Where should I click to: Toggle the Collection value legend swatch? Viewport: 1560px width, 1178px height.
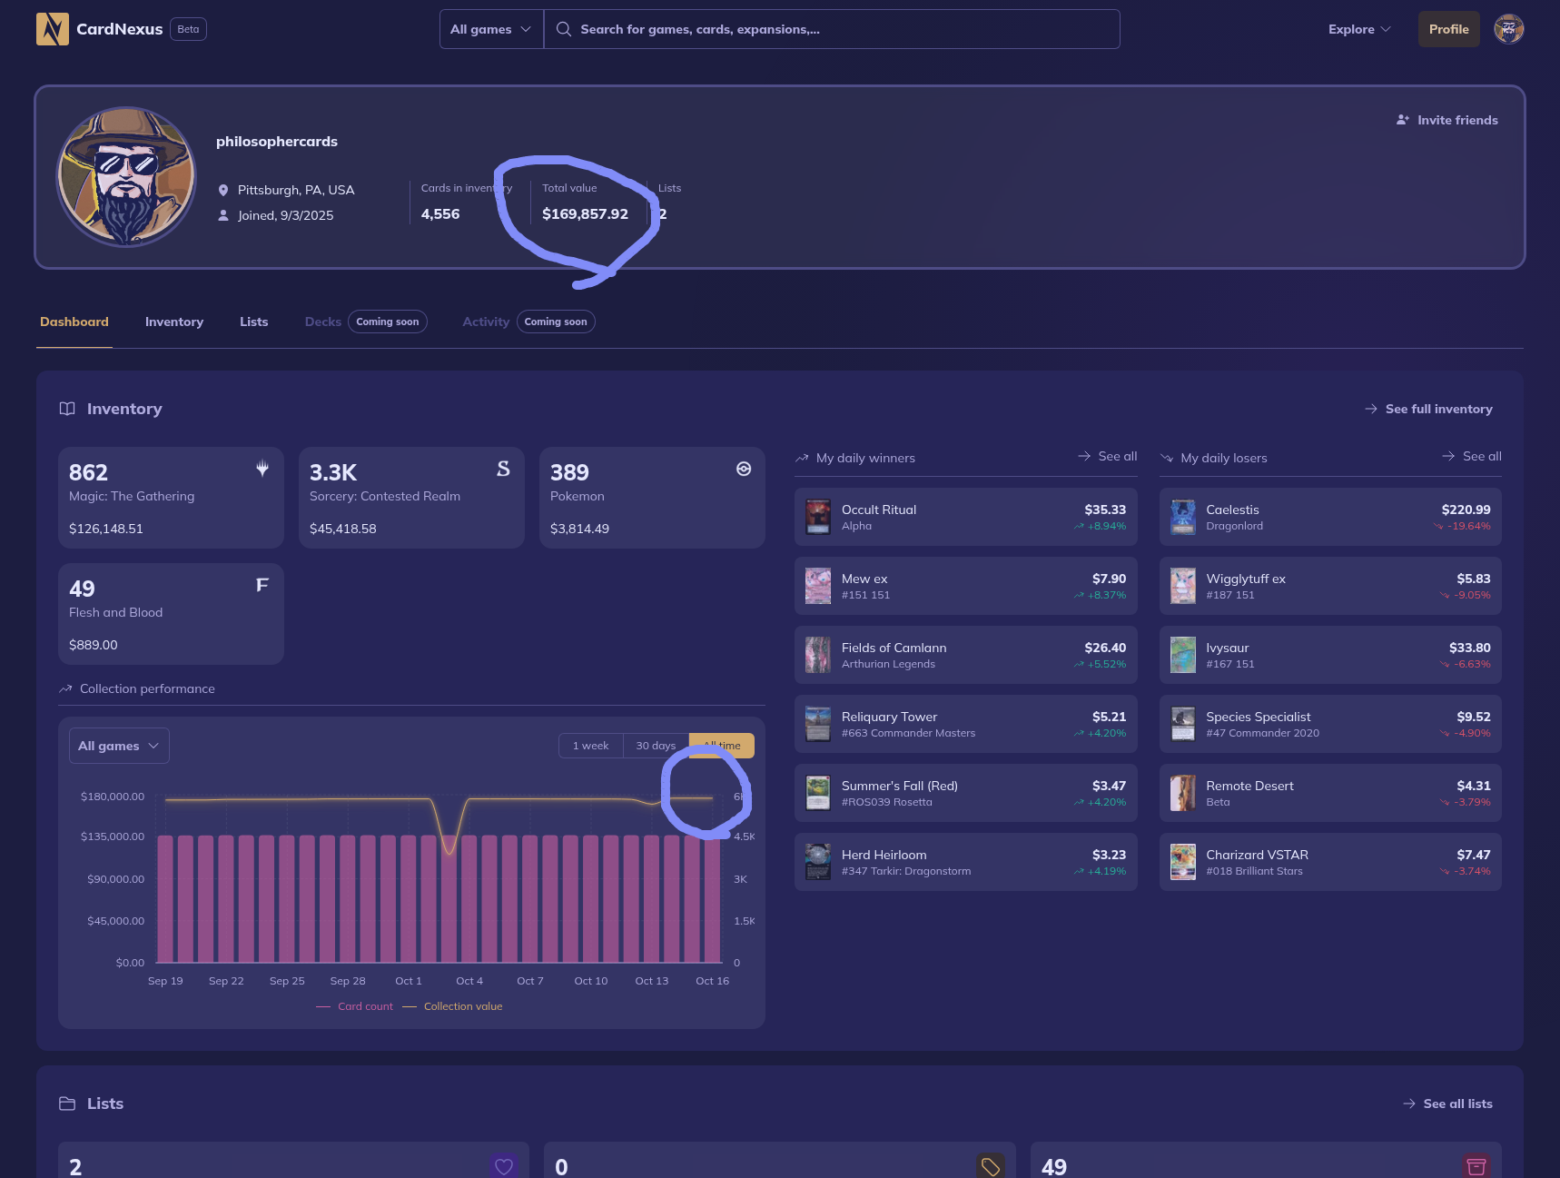click(410, 1006)
